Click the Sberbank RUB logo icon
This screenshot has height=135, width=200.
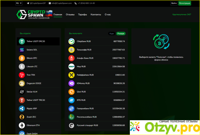(71, 41)
